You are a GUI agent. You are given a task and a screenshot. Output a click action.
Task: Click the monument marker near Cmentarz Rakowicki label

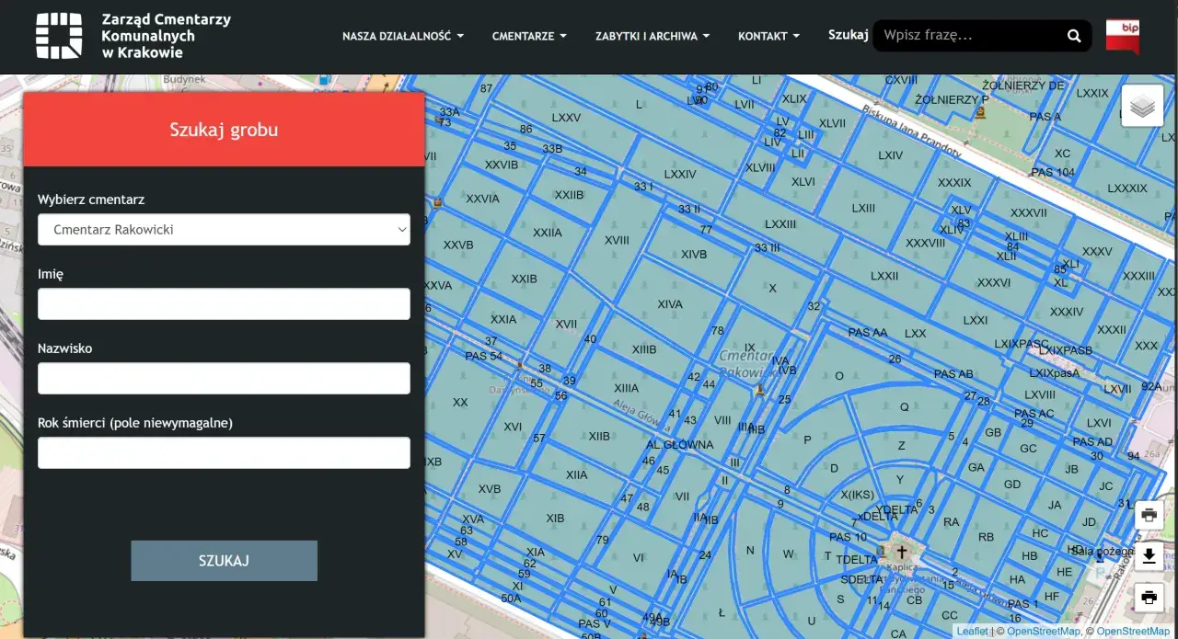point(759,392)
